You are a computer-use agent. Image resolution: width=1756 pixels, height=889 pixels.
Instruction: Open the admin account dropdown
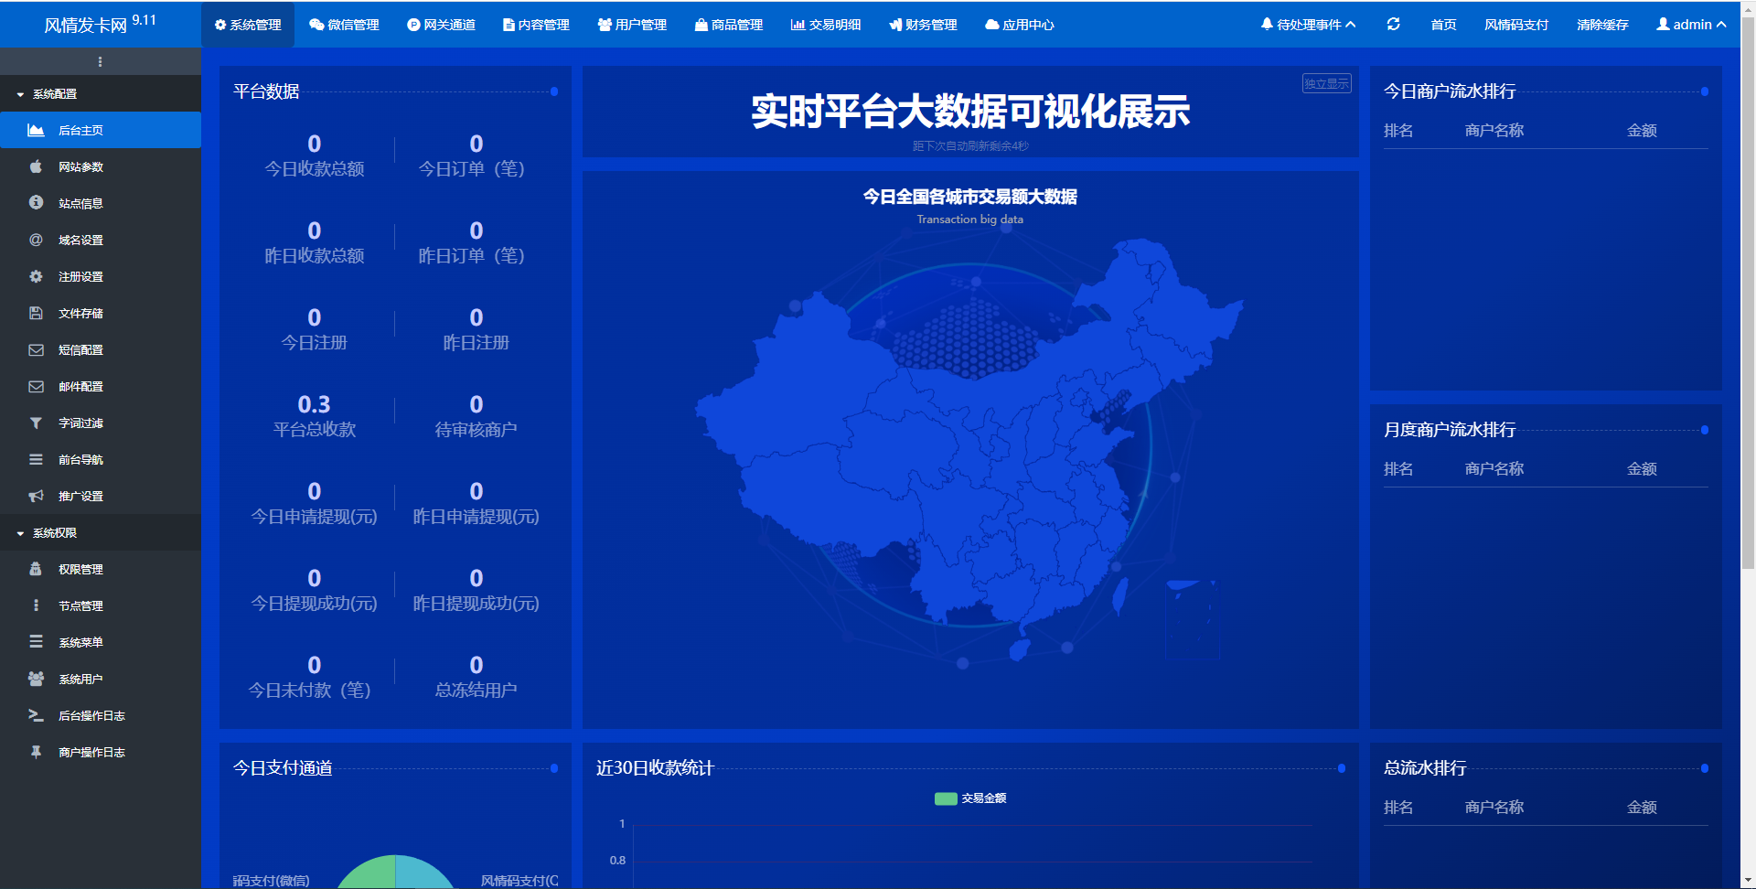pos(1691,25)
